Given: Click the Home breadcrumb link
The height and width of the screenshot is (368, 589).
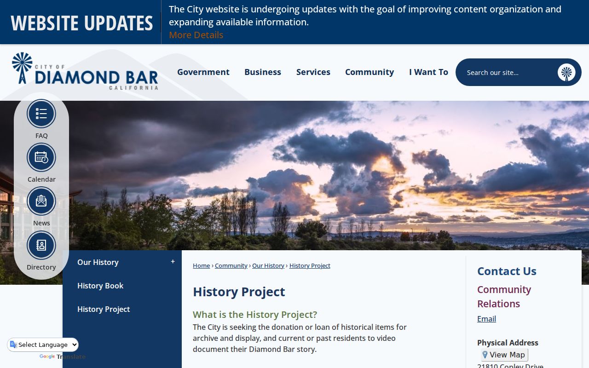Looking at the screenshot, I should click(201, 265).
